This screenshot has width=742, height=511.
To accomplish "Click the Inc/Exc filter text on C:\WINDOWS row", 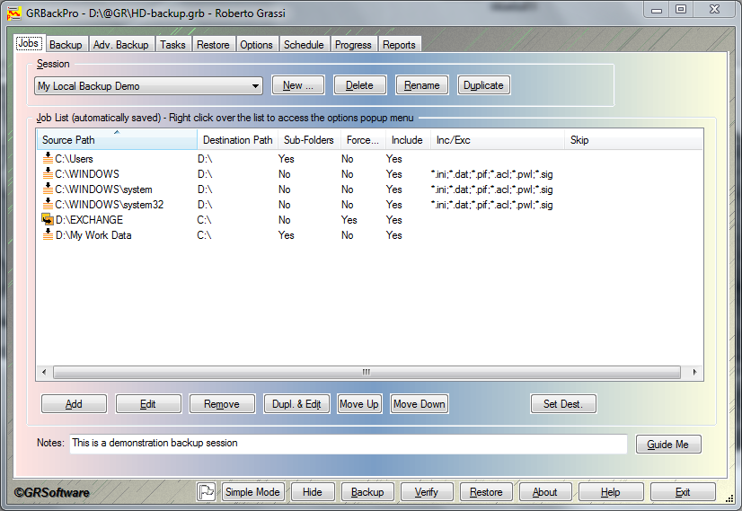I will click(x=491, y=174).
